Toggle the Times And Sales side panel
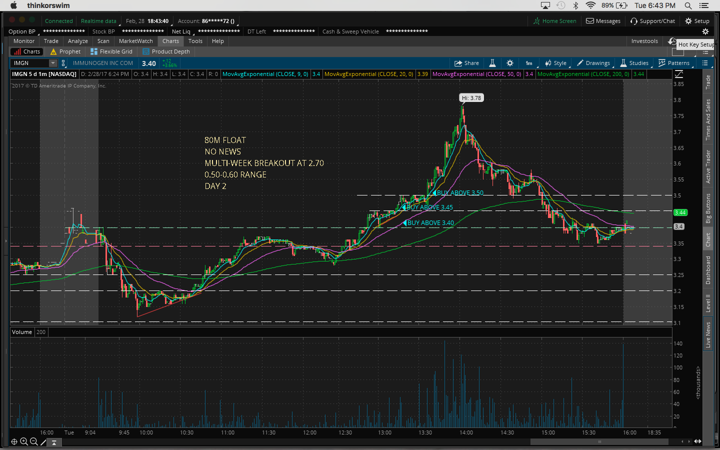The width and height of the screenshot is (720, 450). point(708,119)
